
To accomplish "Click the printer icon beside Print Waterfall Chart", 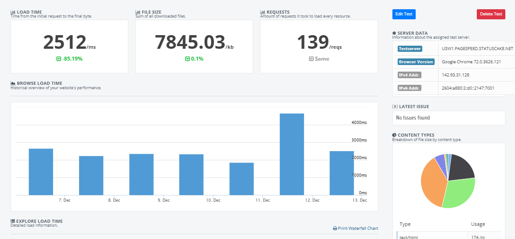I will (335, 228).
